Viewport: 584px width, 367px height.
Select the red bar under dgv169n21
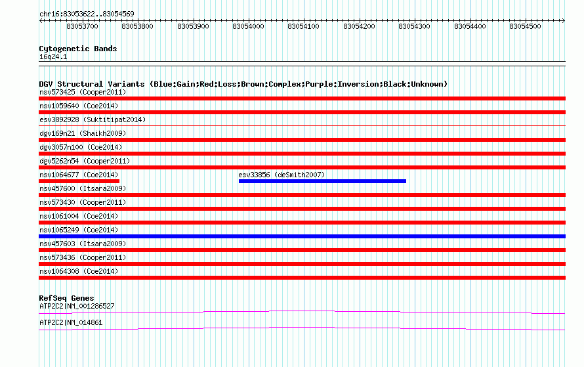point(302,140)
